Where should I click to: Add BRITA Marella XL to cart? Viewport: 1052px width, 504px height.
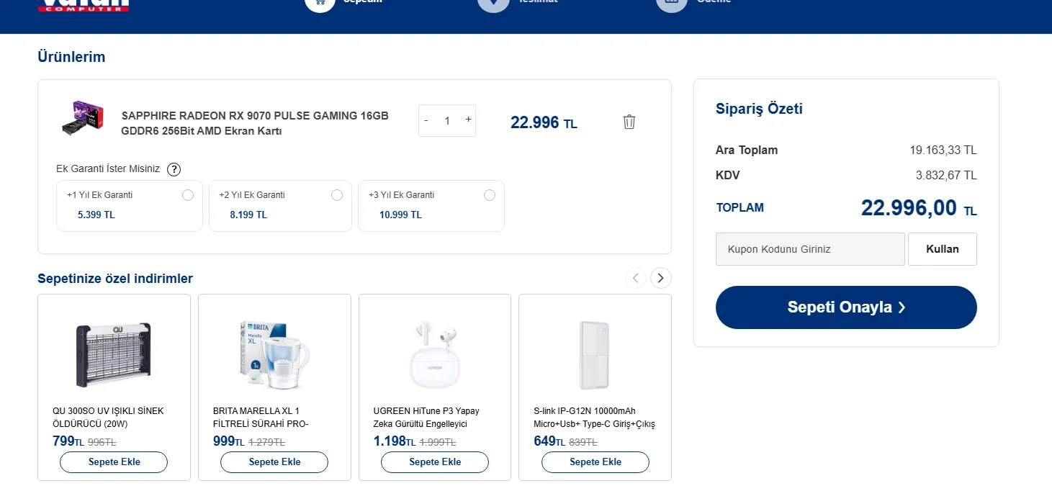(x=274, y=462)
